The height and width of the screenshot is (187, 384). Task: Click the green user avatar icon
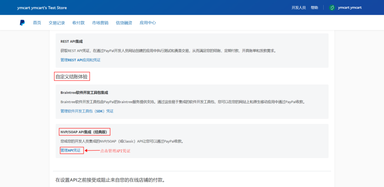point(331,7)
